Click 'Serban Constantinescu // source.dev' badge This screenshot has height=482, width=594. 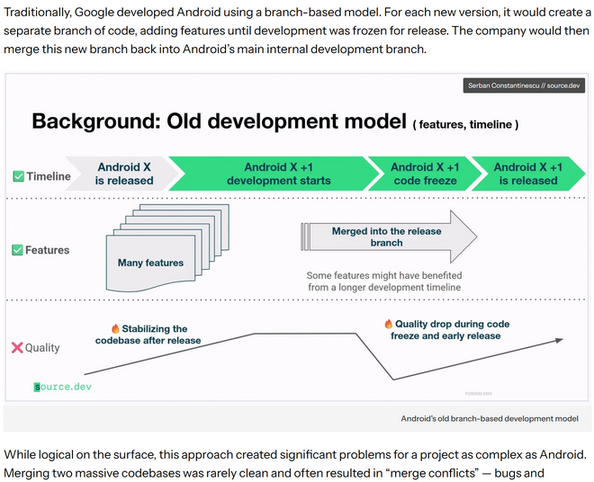[x=524, y=85]
